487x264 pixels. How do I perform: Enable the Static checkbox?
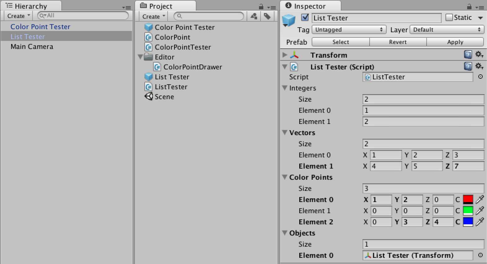point(449,17)
